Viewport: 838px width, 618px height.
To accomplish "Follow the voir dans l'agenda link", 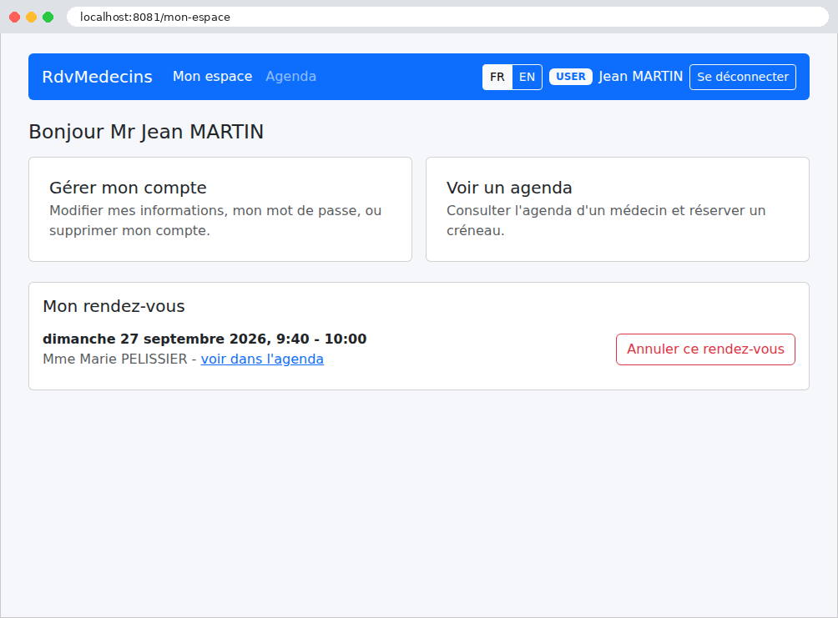I will pyautogui.click(x=262, y=359).
